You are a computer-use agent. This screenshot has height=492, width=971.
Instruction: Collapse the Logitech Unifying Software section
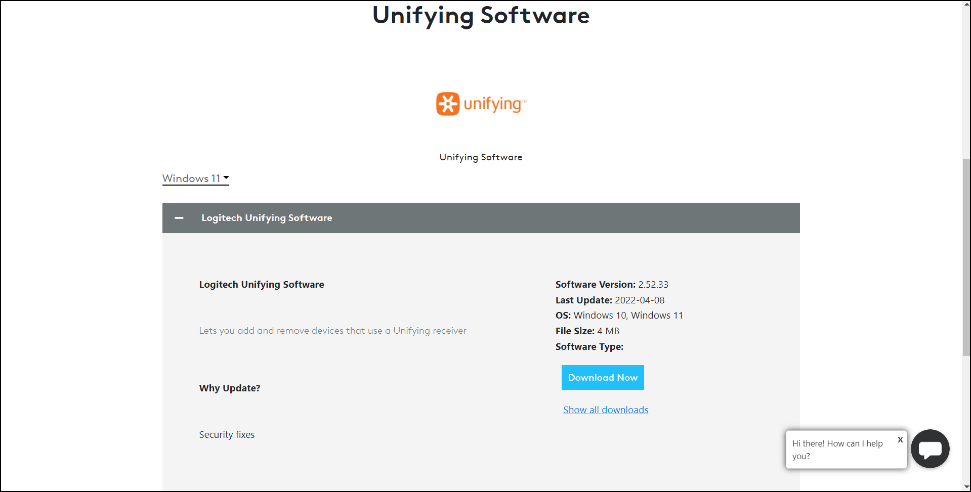(x=179, y=218)
